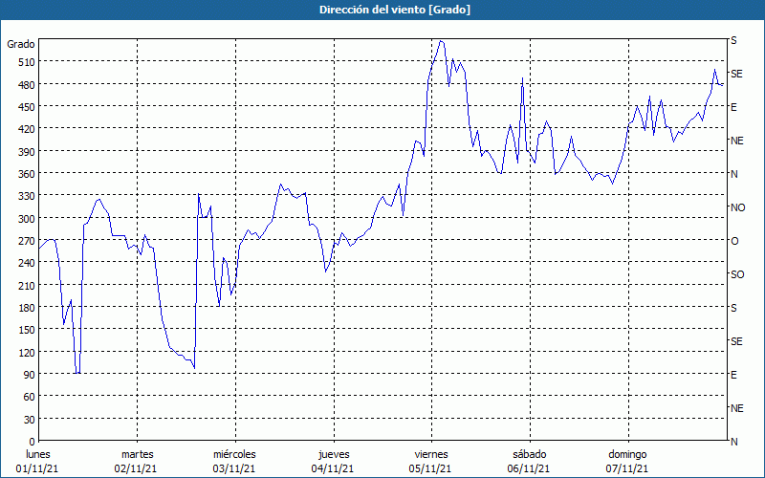
Task: Click the 'martes' day label
Action: [138, 454]
